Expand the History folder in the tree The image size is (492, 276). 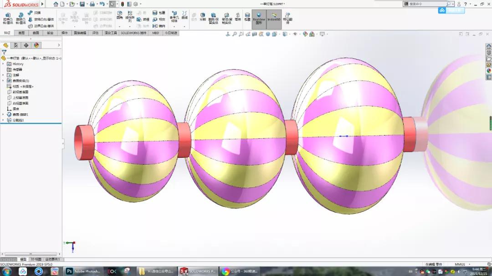3,64
